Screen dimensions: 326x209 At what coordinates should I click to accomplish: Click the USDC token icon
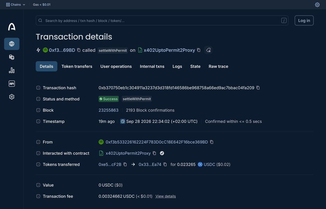click(x=200, y=164)
